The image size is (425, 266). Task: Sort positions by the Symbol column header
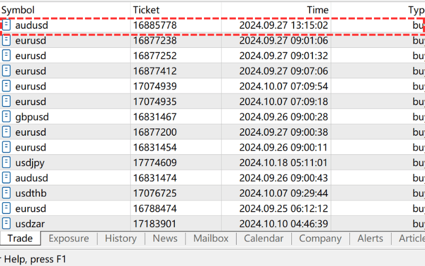(x=18, y=10)
